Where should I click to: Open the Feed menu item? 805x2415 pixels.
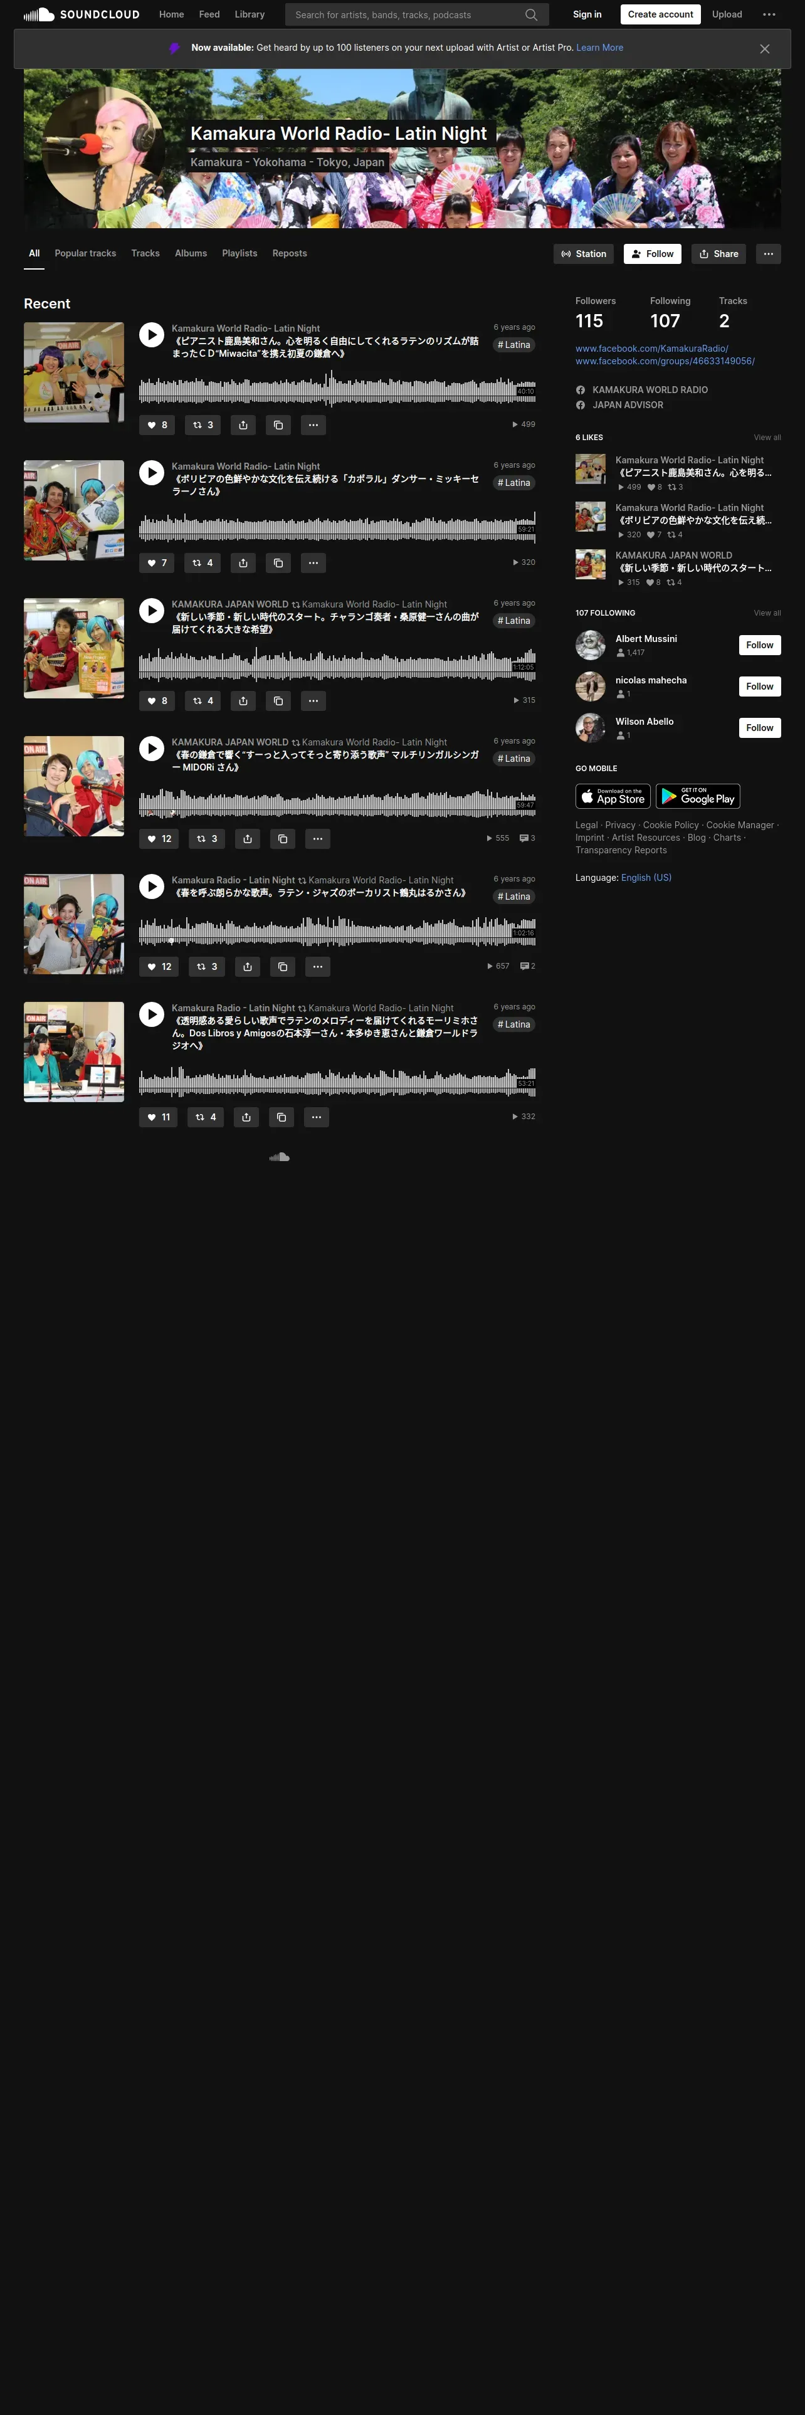(209, 14)
